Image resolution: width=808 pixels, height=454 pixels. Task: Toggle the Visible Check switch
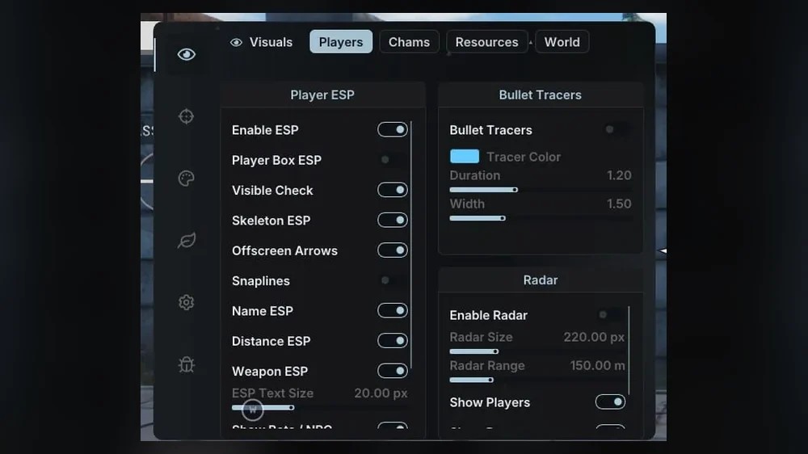(x=393, y=190)
